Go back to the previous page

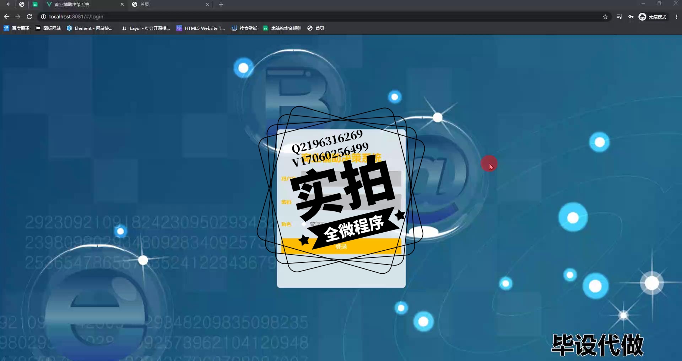[x=6, y=17]
